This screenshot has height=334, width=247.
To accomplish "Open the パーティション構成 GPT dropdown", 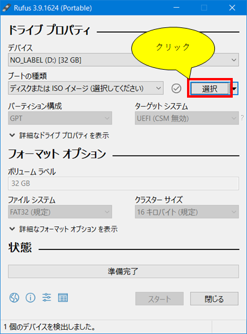I will coord(60,118).
